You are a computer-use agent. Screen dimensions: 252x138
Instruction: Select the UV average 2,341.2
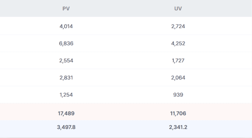click(178, 127)
